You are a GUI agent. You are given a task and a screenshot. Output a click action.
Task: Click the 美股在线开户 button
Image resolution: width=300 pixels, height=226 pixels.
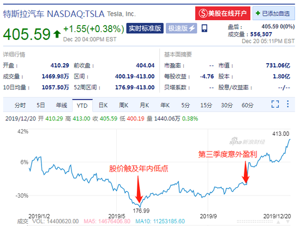tap(223, 14)
